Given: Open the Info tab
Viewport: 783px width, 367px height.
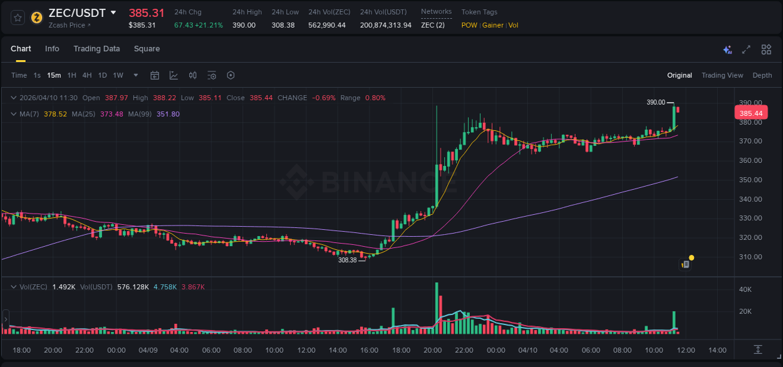Looking at the screenshot, I should 52,49.
